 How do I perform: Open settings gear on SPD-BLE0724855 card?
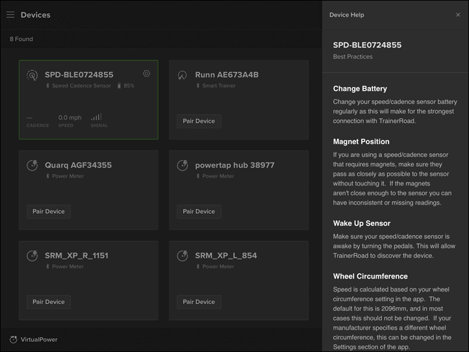[x=146, y=73]
